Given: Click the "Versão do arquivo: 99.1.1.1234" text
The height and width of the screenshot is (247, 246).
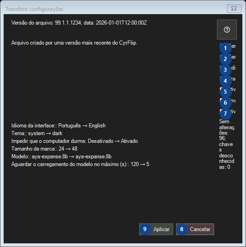Looking at the screenshot, I should [x=79, y=23].
